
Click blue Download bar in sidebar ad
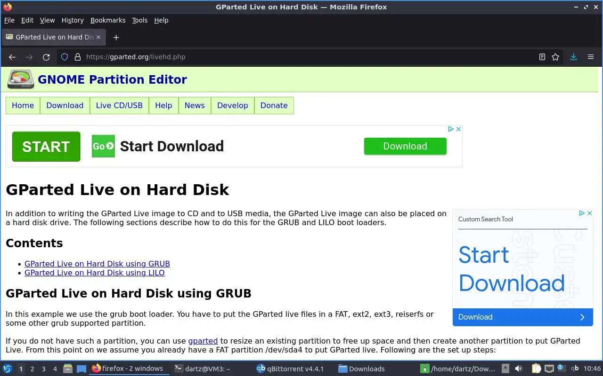click(523, 317)
